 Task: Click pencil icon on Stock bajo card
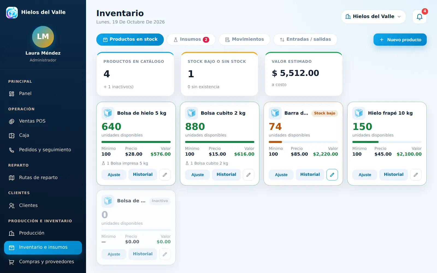pyautogui.click(x=332, y=175)
